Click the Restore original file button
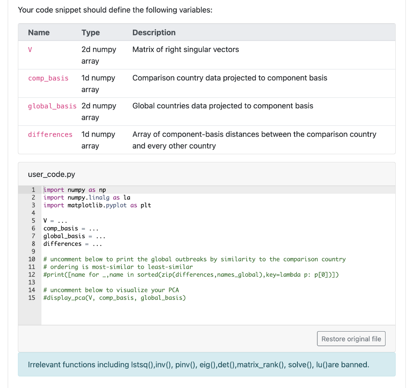The width and height of the screenshot is (416, 388). pyautogui.click(x=351, y=338)
